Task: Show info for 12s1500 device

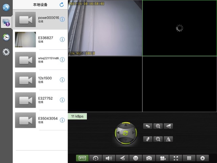Action: 62,80
